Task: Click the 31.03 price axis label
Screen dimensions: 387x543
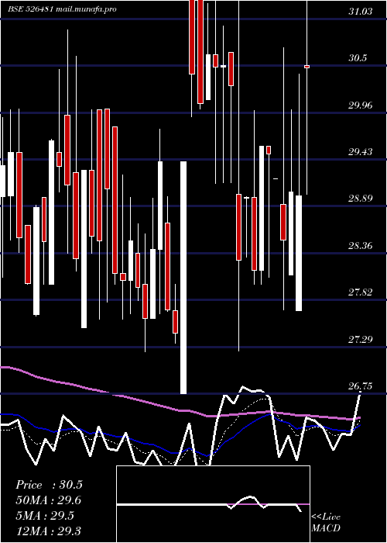Action: [361, 12]
